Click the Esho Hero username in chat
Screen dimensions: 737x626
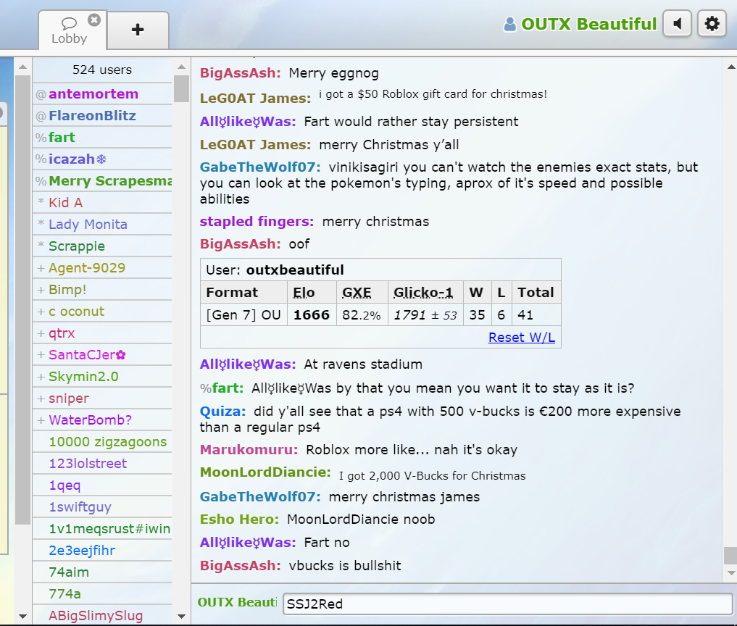(239, 519)
